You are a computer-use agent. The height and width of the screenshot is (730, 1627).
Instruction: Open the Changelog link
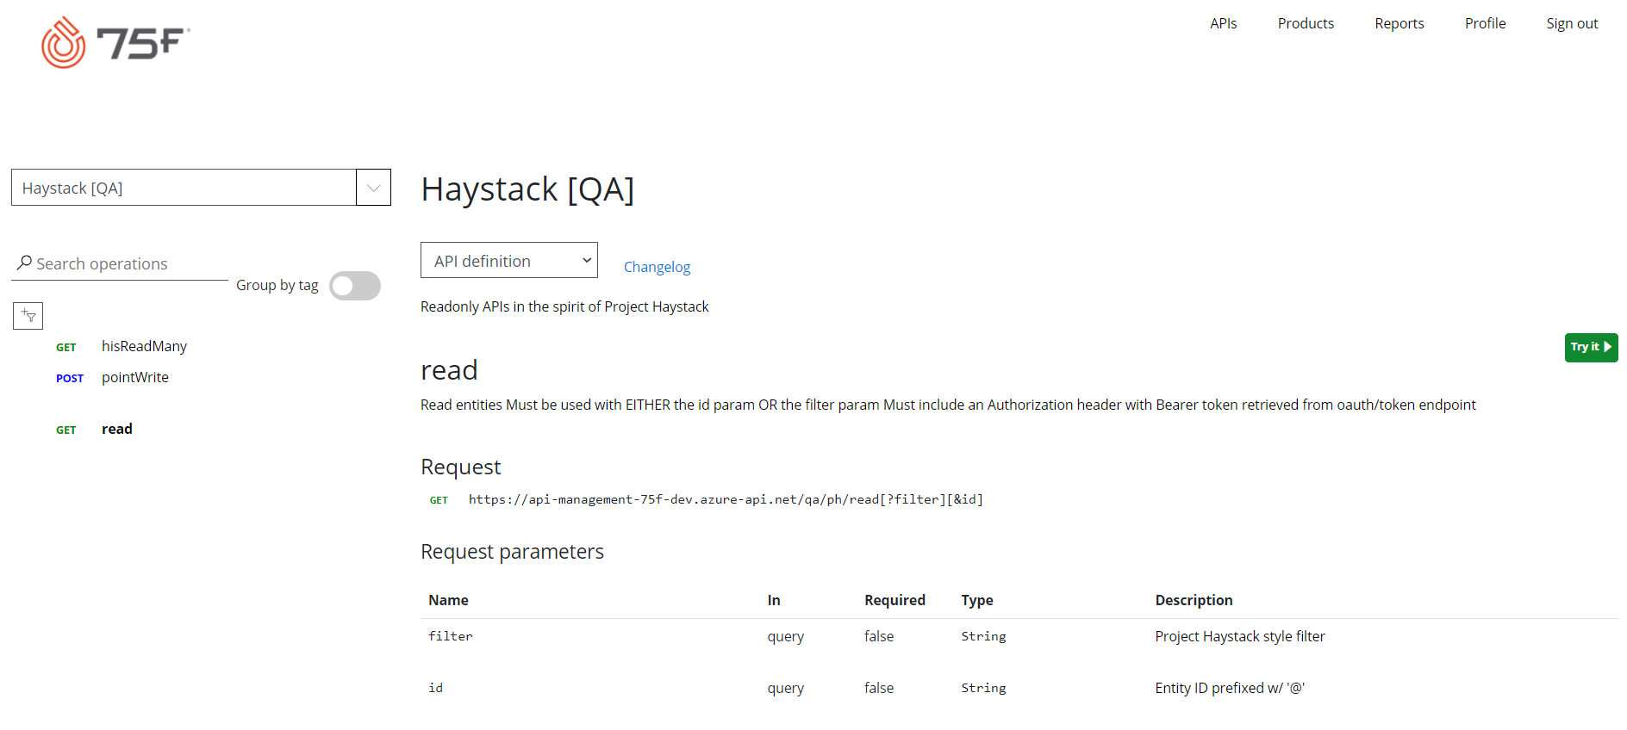[657, 267]
